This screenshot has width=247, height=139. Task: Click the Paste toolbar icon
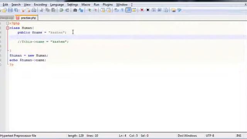tap(53, 10)
